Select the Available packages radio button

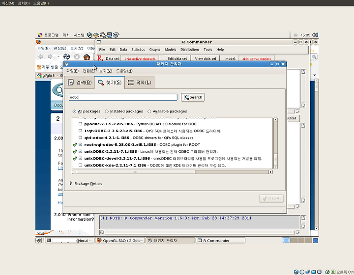click(149, 111)
